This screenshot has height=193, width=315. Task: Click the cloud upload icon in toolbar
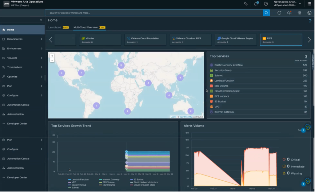pyautogui.click(x=289, y=13)
